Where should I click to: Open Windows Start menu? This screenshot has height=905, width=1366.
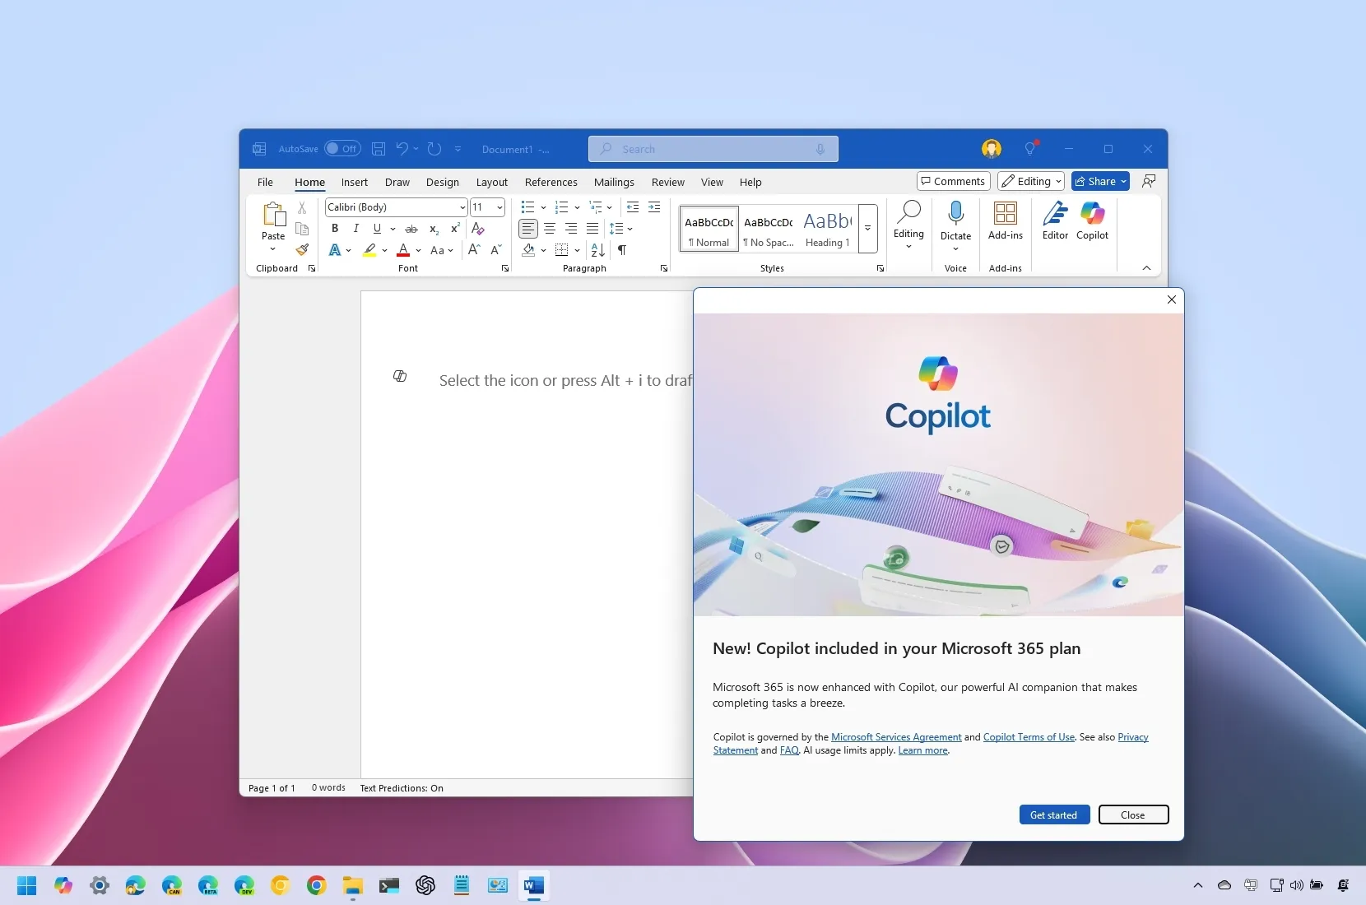click(x=27, y=885)
